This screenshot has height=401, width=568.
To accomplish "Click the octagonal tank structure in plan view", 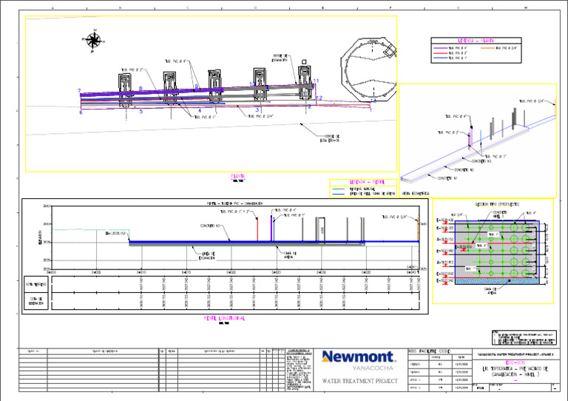I will pyautogui.click(x=368, y=70).
